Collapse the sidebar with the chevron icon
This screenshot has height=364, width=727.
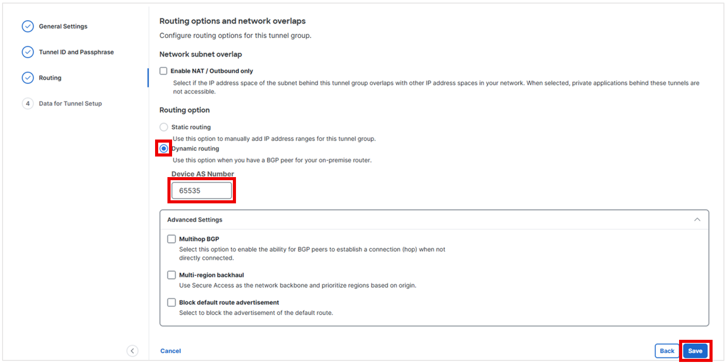132,351
